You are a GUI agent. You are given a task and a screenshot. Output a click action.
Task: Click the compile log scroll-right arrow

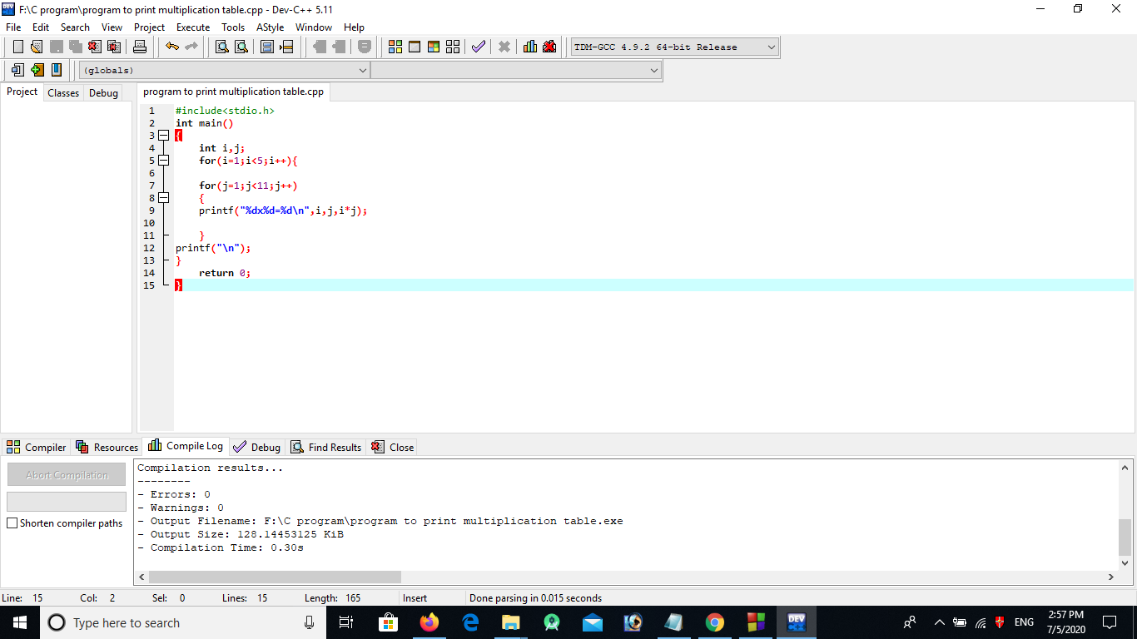tap(1110, 577)
